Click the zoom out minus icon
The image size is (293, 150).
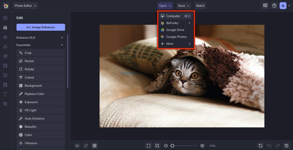[166, 146]
